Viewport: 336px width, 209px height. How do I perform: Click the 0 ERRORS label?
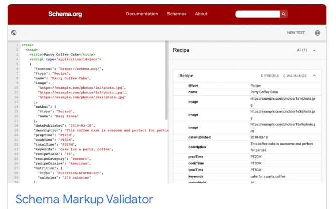(x=270, y=76)
